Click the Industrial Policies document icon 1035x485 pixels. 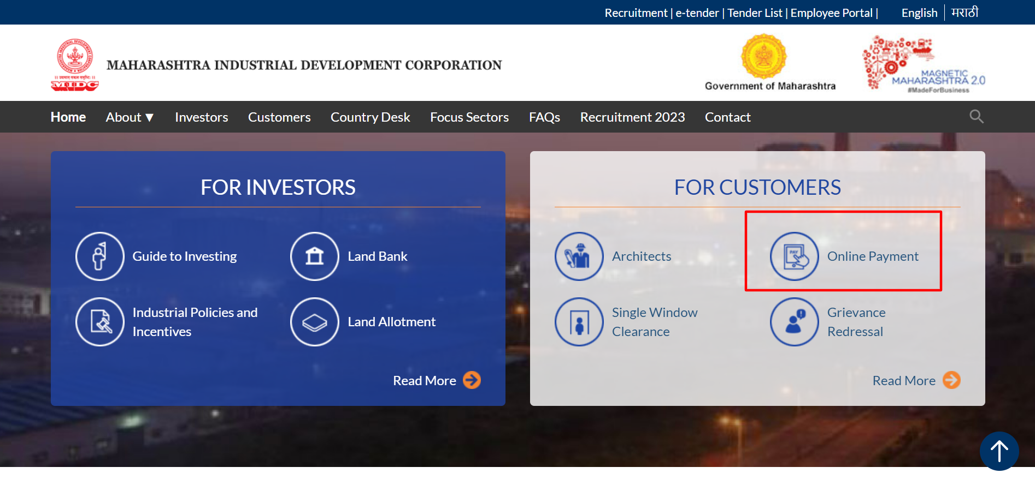pos(100,322)
